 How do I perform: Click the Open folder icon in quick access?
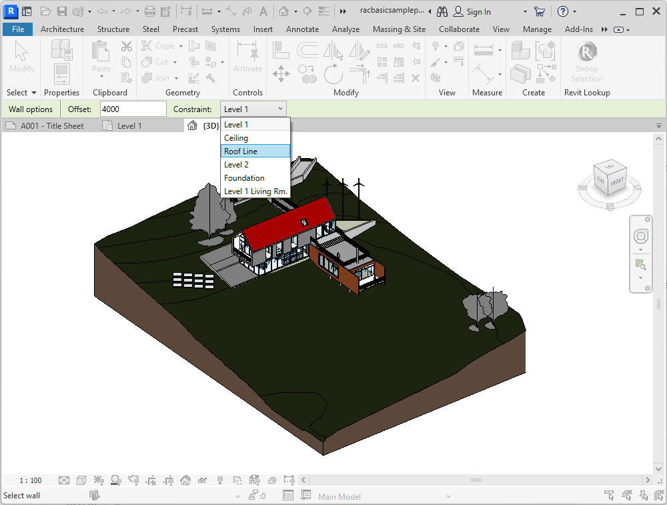tap(45, 11)
